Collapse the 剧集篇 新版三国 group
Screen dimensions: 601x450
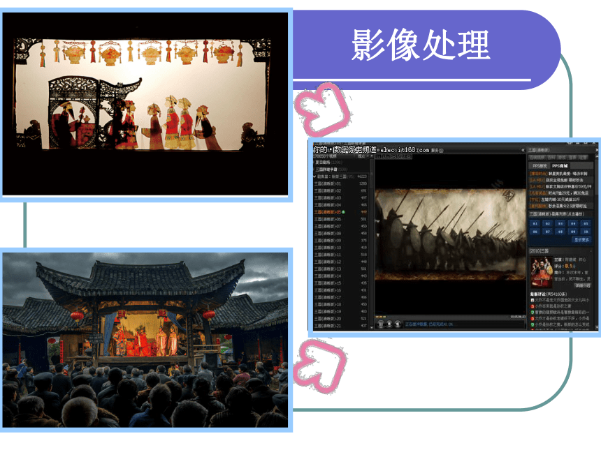point(315,177)
